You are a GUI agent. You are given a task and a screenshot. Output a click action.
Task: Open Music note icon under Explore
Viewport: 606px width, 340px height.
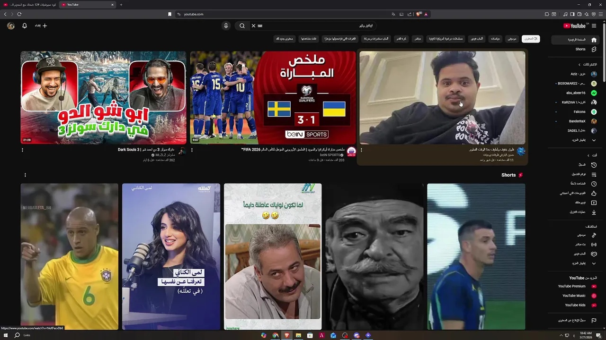click(x=594, y=235)
